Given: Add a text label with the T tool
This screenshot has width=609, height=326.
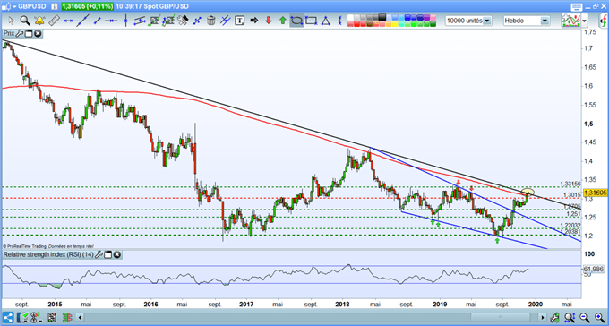Looking at the screenshot, I should tap(240, 21).
